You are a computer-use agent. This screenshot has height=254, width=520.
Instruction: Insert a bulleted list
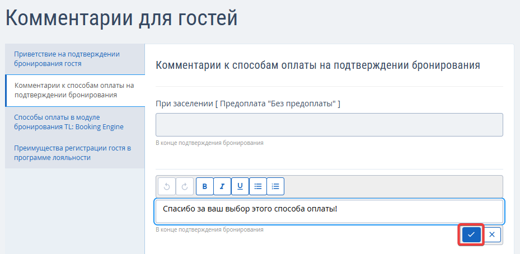pyautogui.click(x=257, y=186)
